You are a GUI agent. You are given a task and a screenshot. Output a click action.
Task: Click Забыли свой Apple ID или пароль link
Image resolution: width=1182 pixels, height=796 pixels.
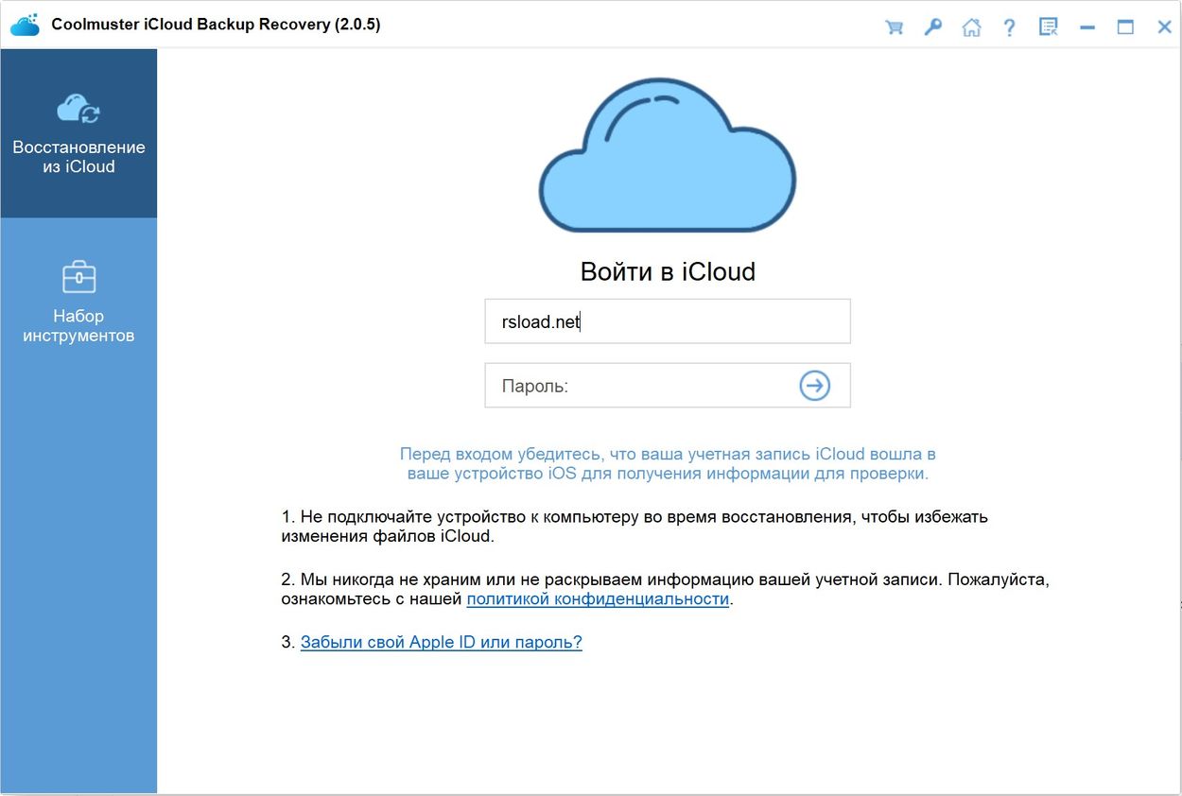[x=441, y=642]
